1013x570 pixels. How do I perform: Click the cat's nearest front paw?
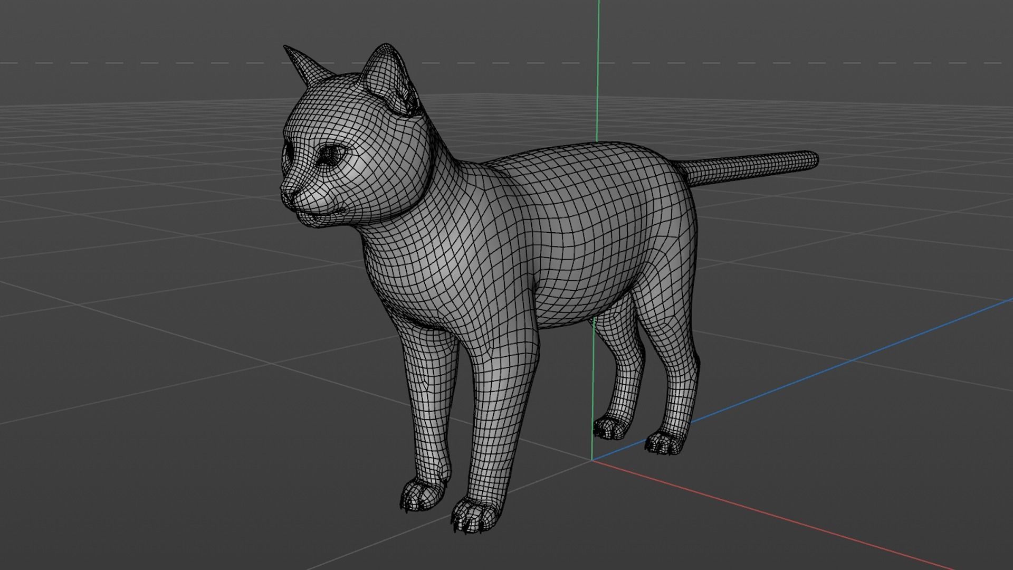(476, 515)
